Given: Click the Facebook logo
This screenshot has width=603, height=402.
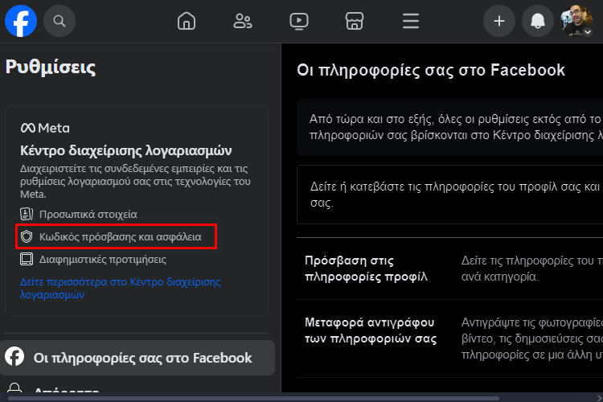Looking at the screenshot, I should [21, 21].
